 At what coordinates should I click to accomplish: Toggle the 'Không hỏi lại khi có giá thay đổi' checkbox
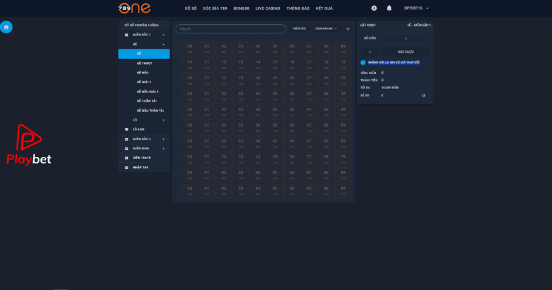[x=363, y=63]
